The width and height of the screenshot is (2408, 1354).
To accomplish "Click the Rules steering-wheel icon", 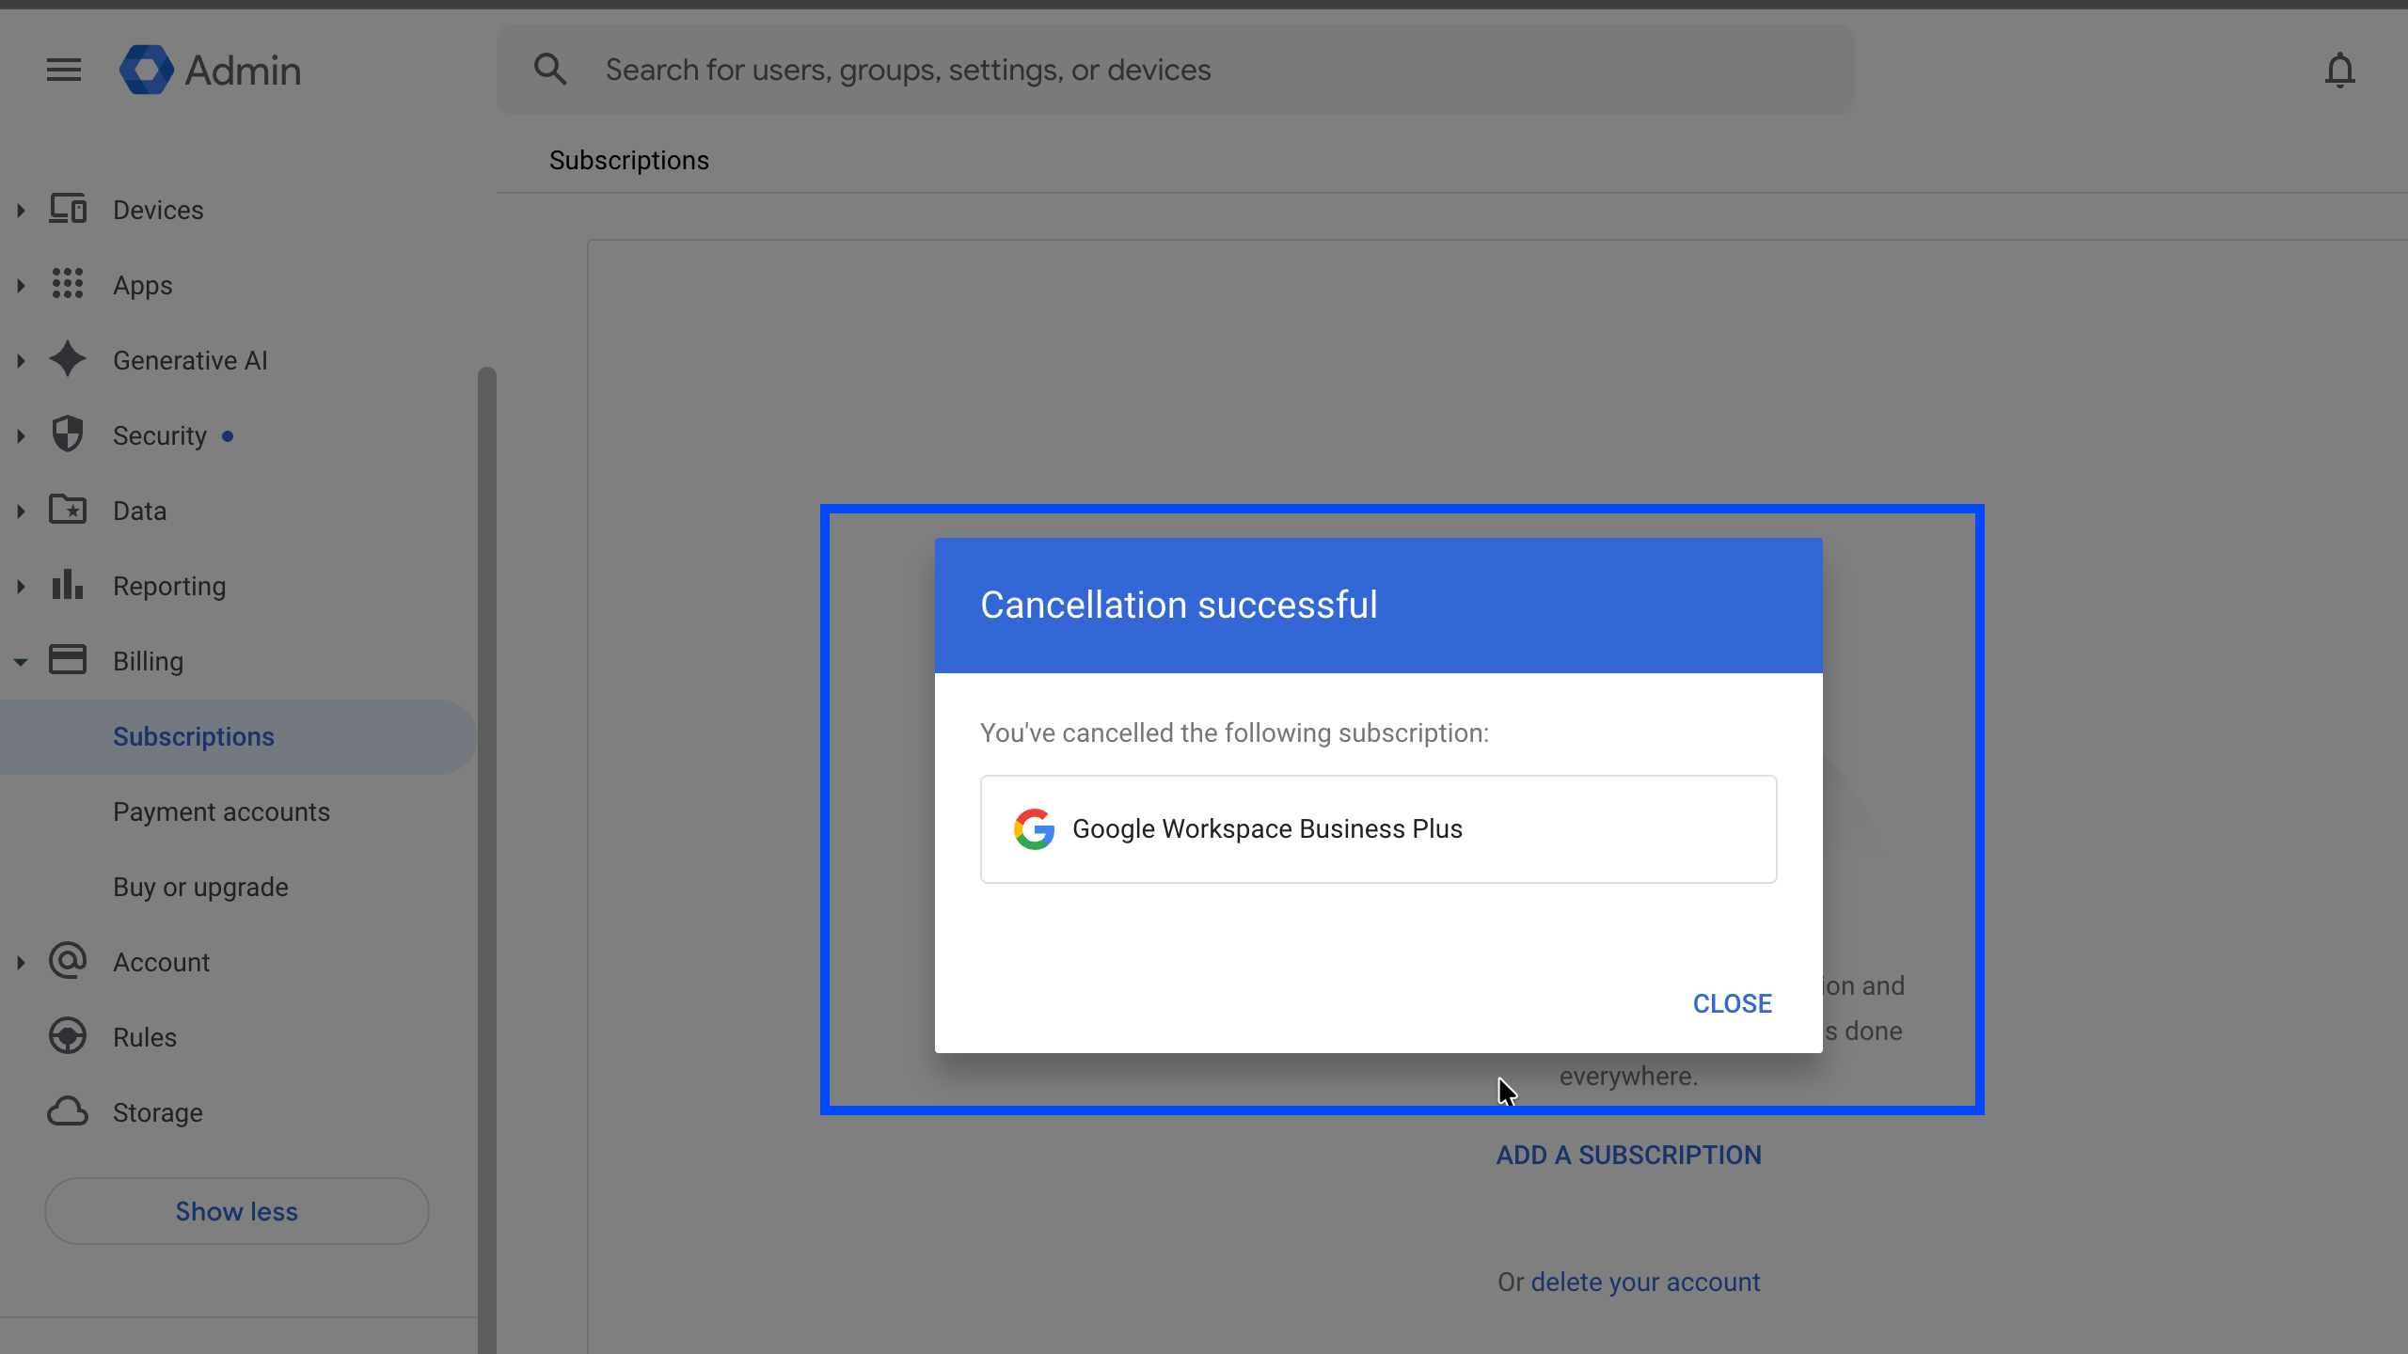I will (x=68, y=1036).
